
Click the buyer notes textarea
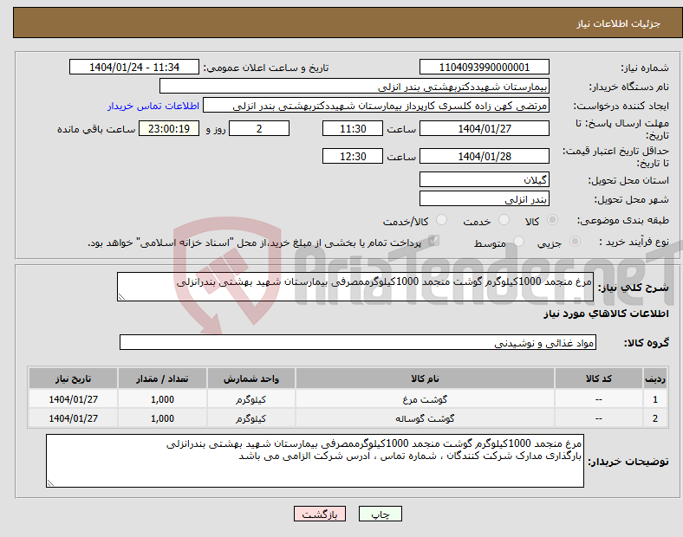pyautogui.click(x=315, y=461)
